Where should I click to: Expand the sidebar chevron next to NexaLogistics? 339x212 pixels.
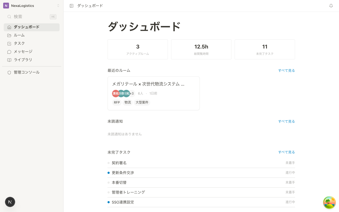tap(58, 6)
